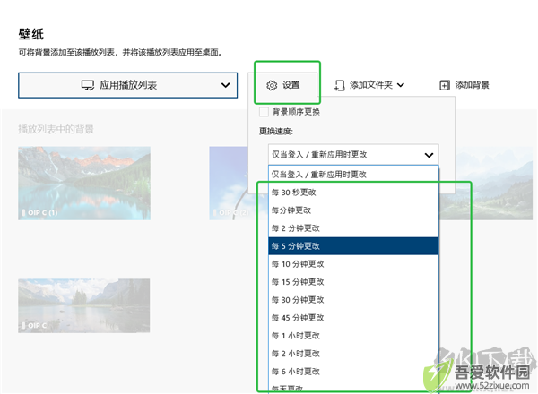
Task: Open the 添加文件夹 menu
Action: (x=369, y=85)
